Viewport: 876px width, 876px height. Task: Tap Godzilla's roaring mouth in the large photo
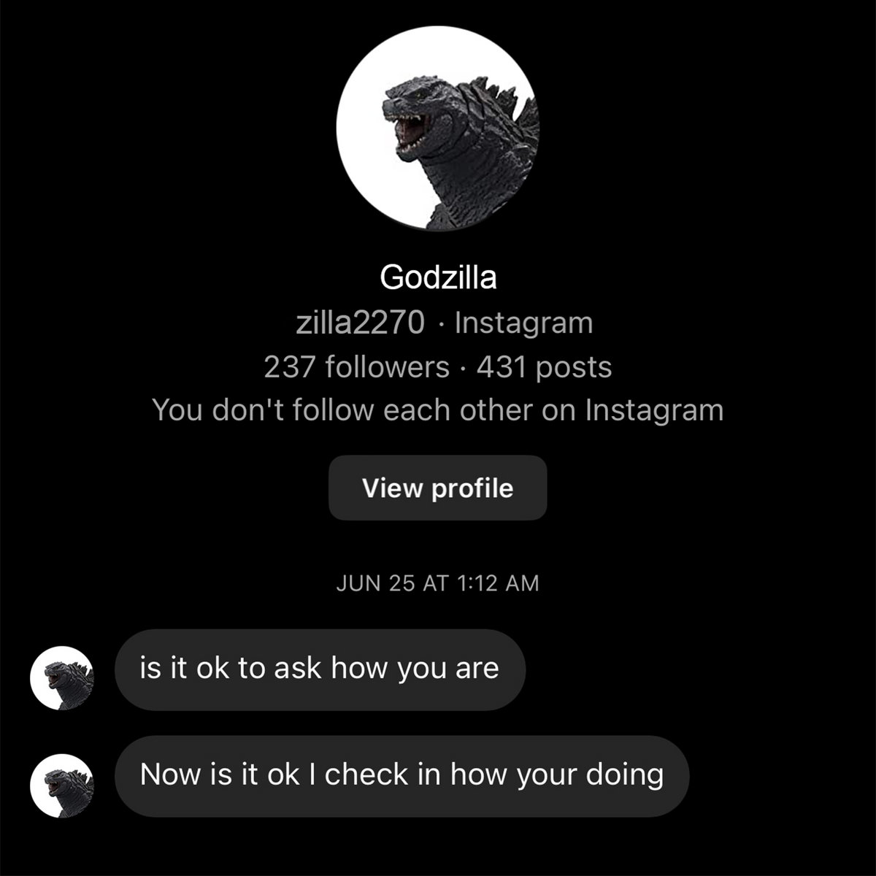pyautogui.click(x=410, y=131)
